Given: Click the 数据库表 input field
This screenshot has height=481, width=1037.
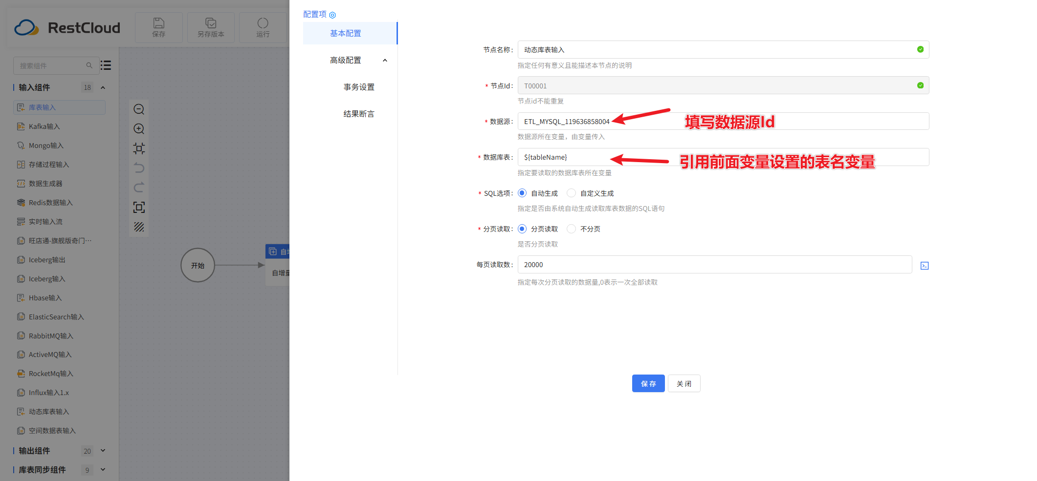Looking at the screenshot, I should tap(723, 157).
